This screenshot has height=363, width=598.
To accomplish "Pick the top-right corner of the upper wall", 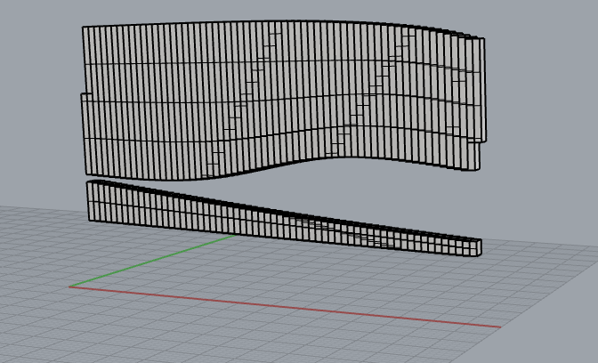I will pyautogui.click(x=485, y=38).
